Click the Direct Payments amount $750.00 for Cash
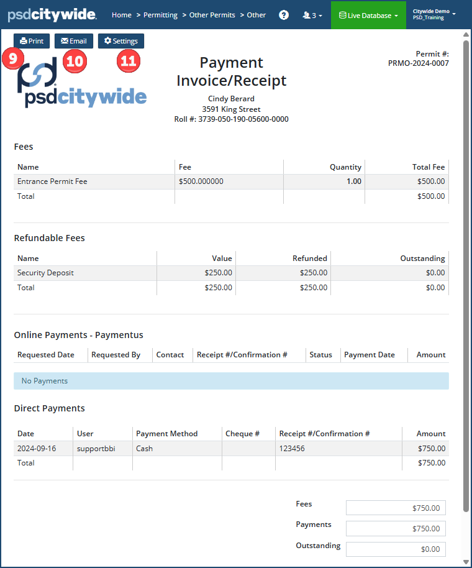 click(432, 449)
